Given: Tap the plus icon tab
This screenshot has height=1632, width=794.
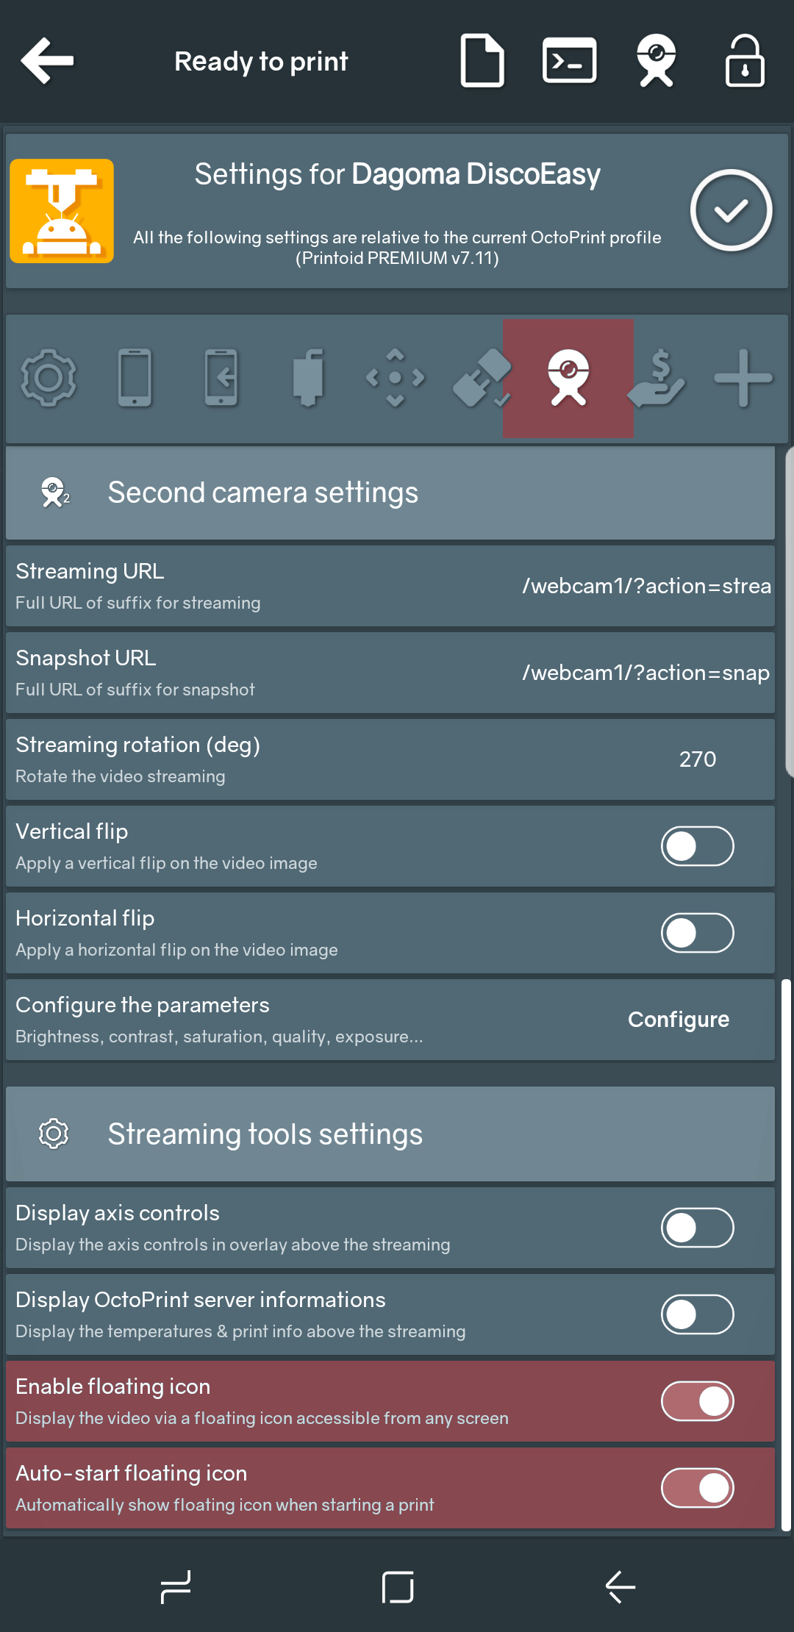Looking at the screenshot, I should point(743,378).
